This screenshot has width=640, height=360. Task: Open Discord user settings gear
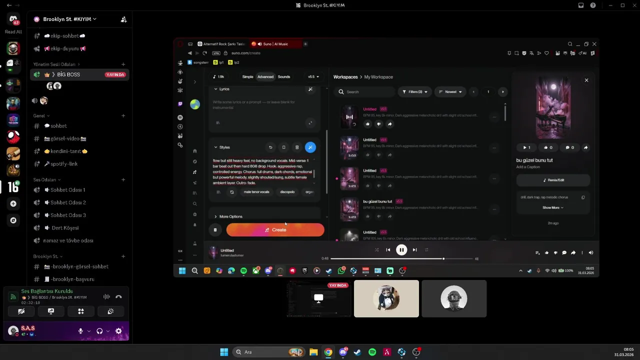pos(118,331)
